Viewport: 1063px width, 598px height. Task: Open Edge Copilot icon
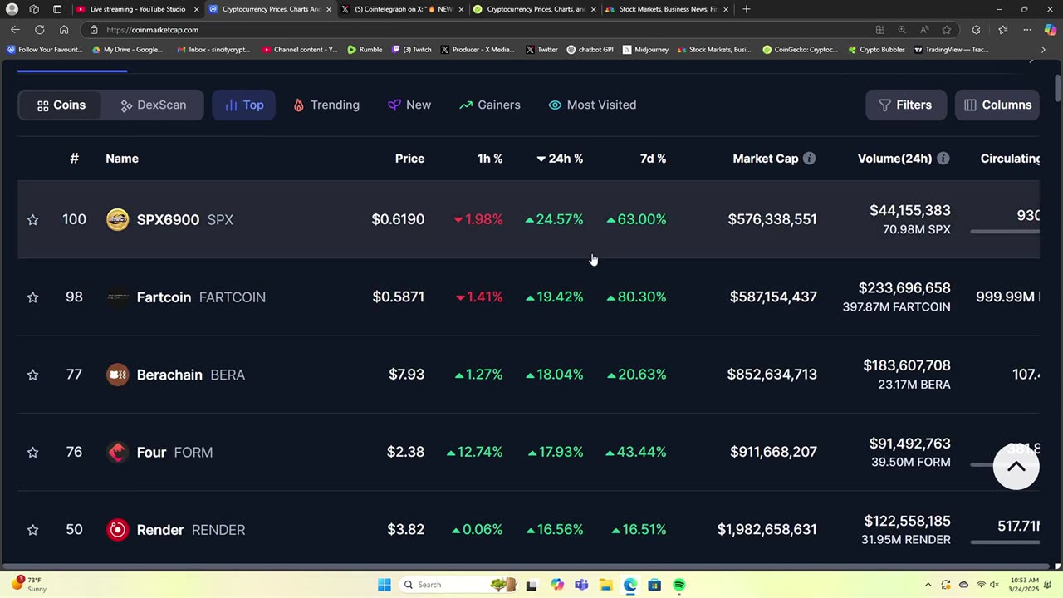pyautogui.click(x=1051, y=30)
